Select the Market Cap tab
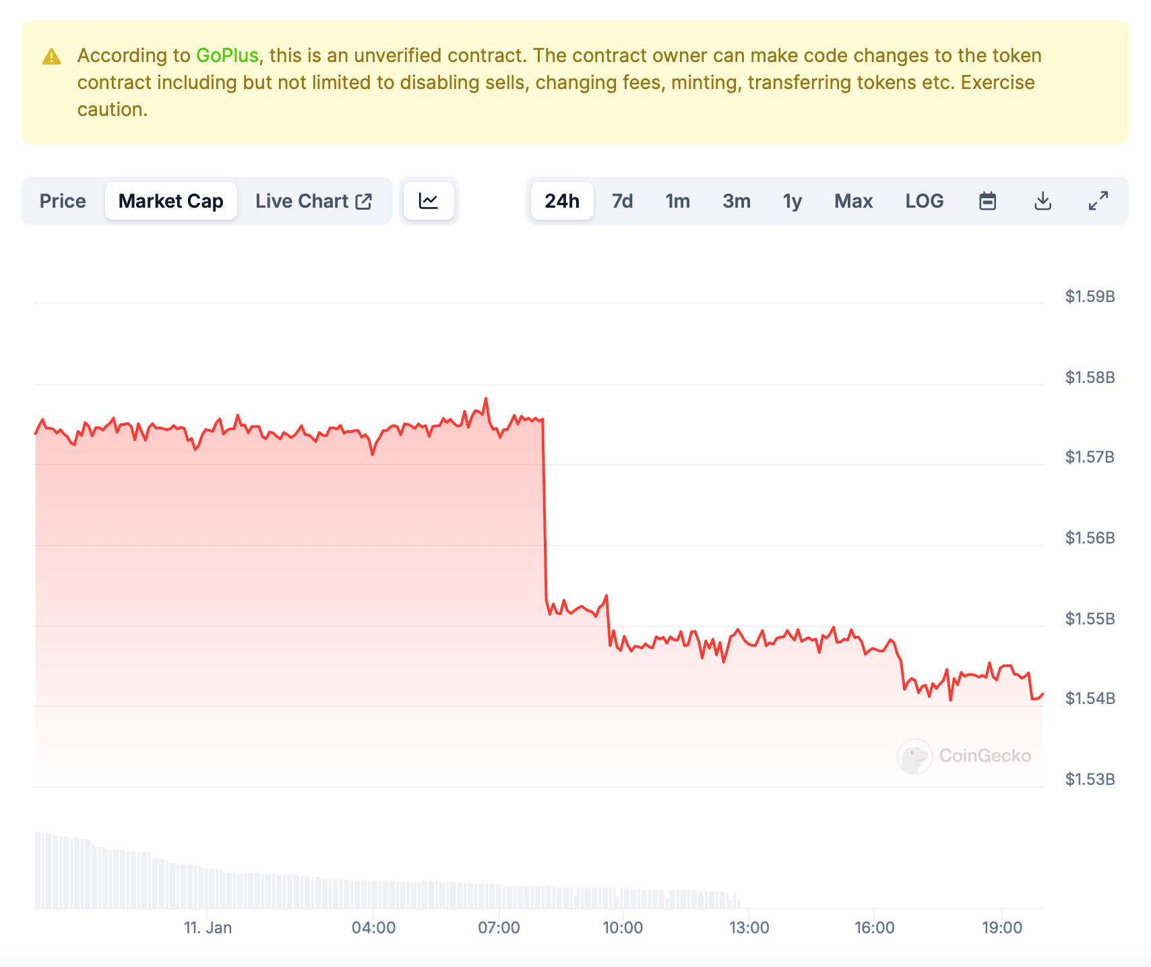The height and width of the screenshot is (967, 1151). tap(170, 201)
